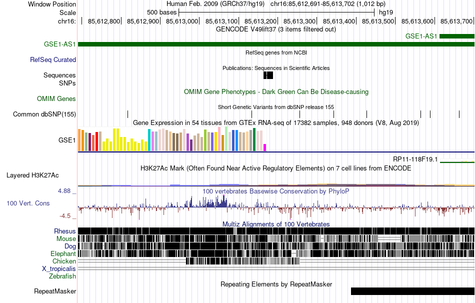Select the short GSE1-AS1 transcript at top right
The height and width of the screenshot is (303, 475).
point(457,36)
